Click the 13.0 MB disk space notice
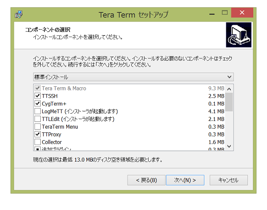Image resolution: width=267 pixels, height=210 pixels. (x=98, y=160)
